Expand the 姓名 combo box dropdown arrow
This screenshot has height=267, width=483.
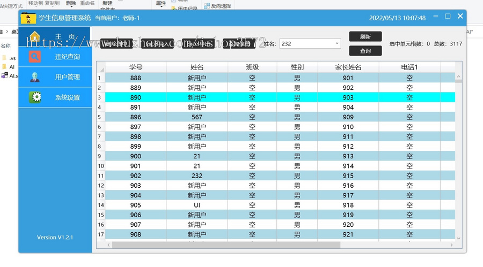pyautogui.click(x=337, y=44)
